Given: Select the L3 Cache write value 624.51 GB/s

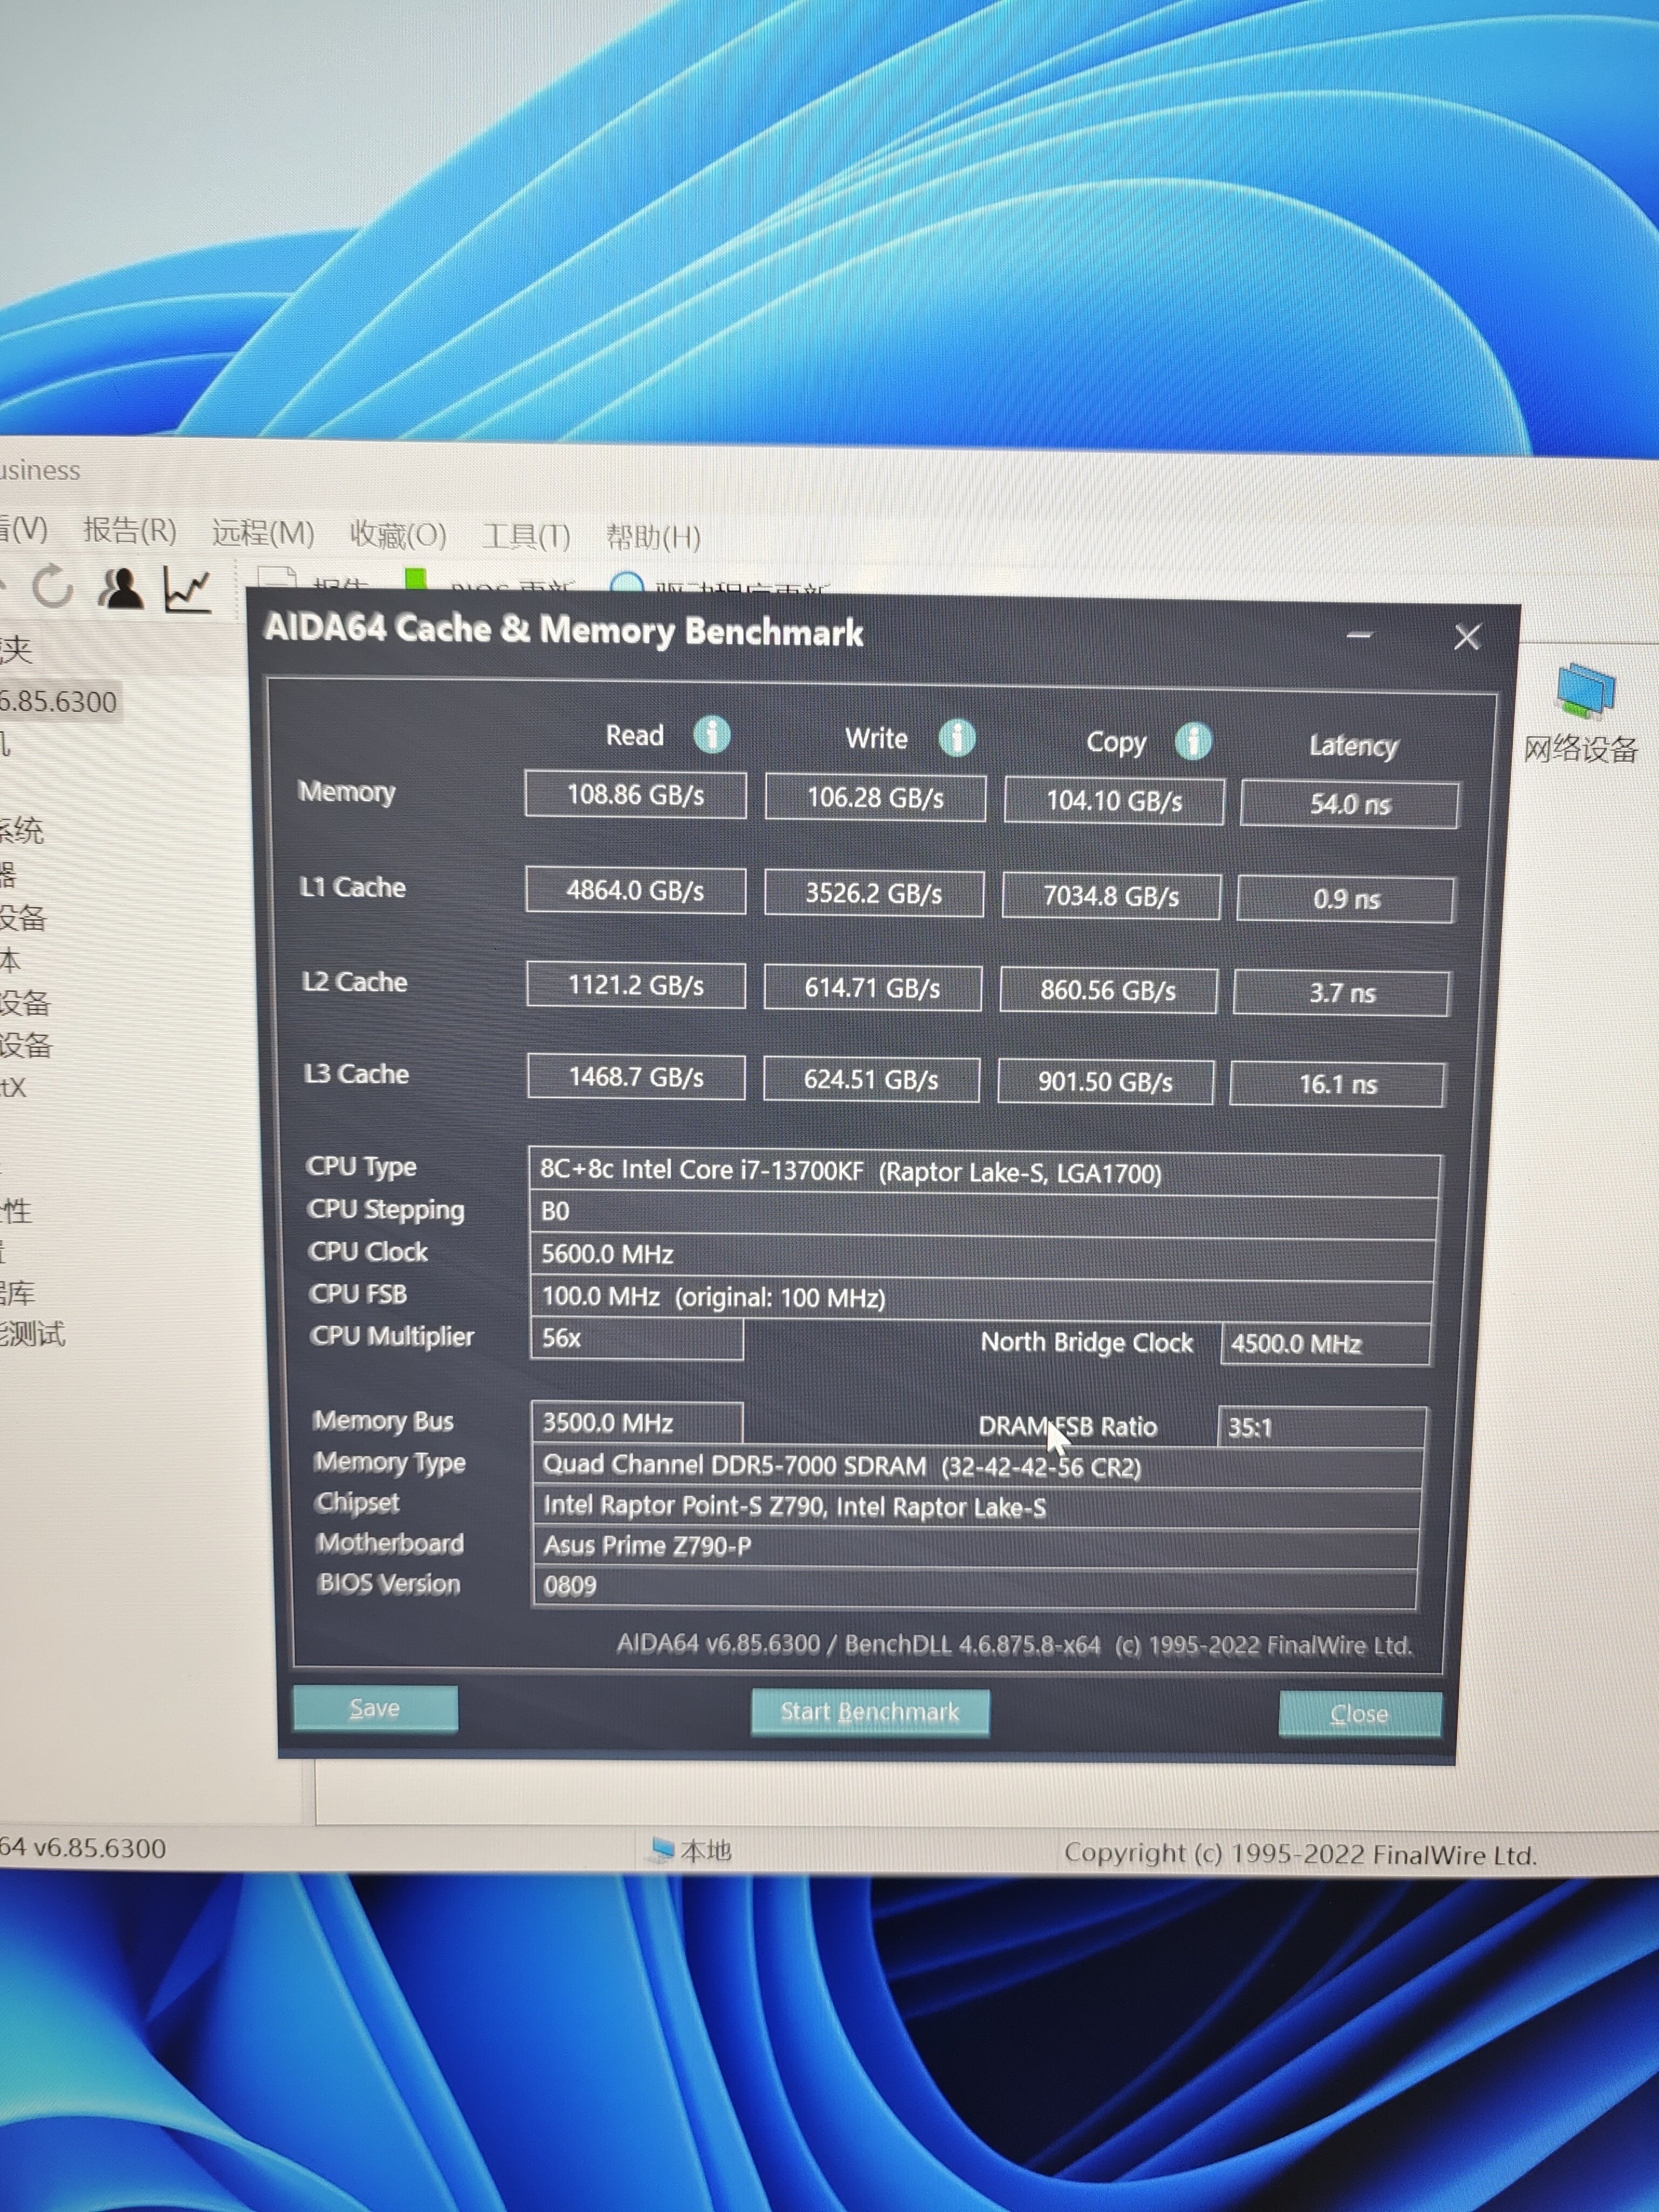Looking at the screenshot, I should (x=871, y=1080).
